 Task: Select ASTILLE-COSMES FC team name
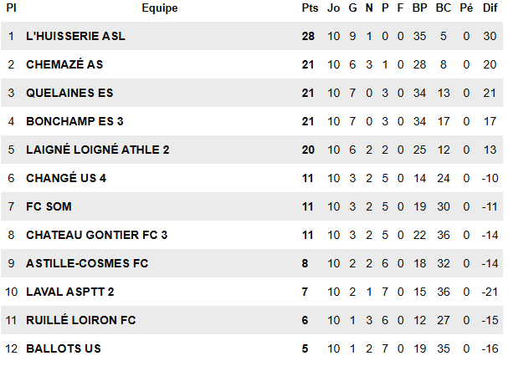87,263
